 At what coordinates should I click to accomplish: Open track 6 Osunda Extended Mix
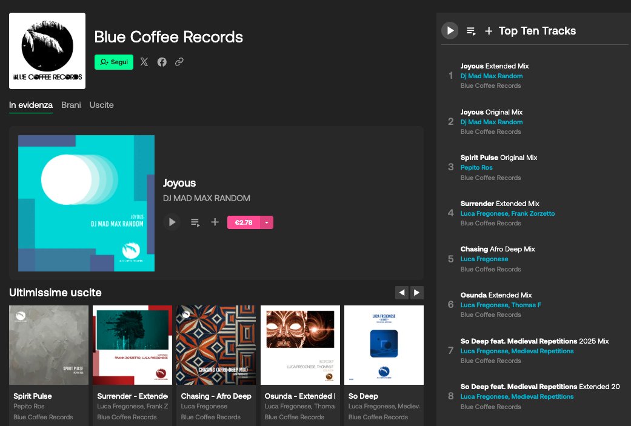tap(496, 295)
